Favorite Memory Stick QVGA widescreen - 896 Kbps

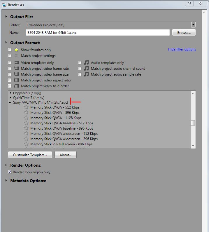[x=26, y=139]
